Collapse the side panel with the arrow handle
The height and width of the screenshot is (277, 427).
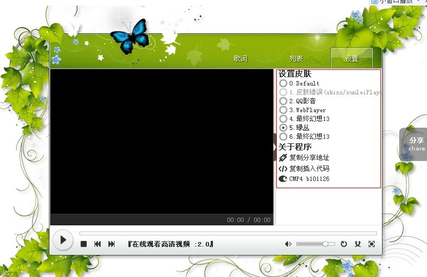tap(275, 147)
